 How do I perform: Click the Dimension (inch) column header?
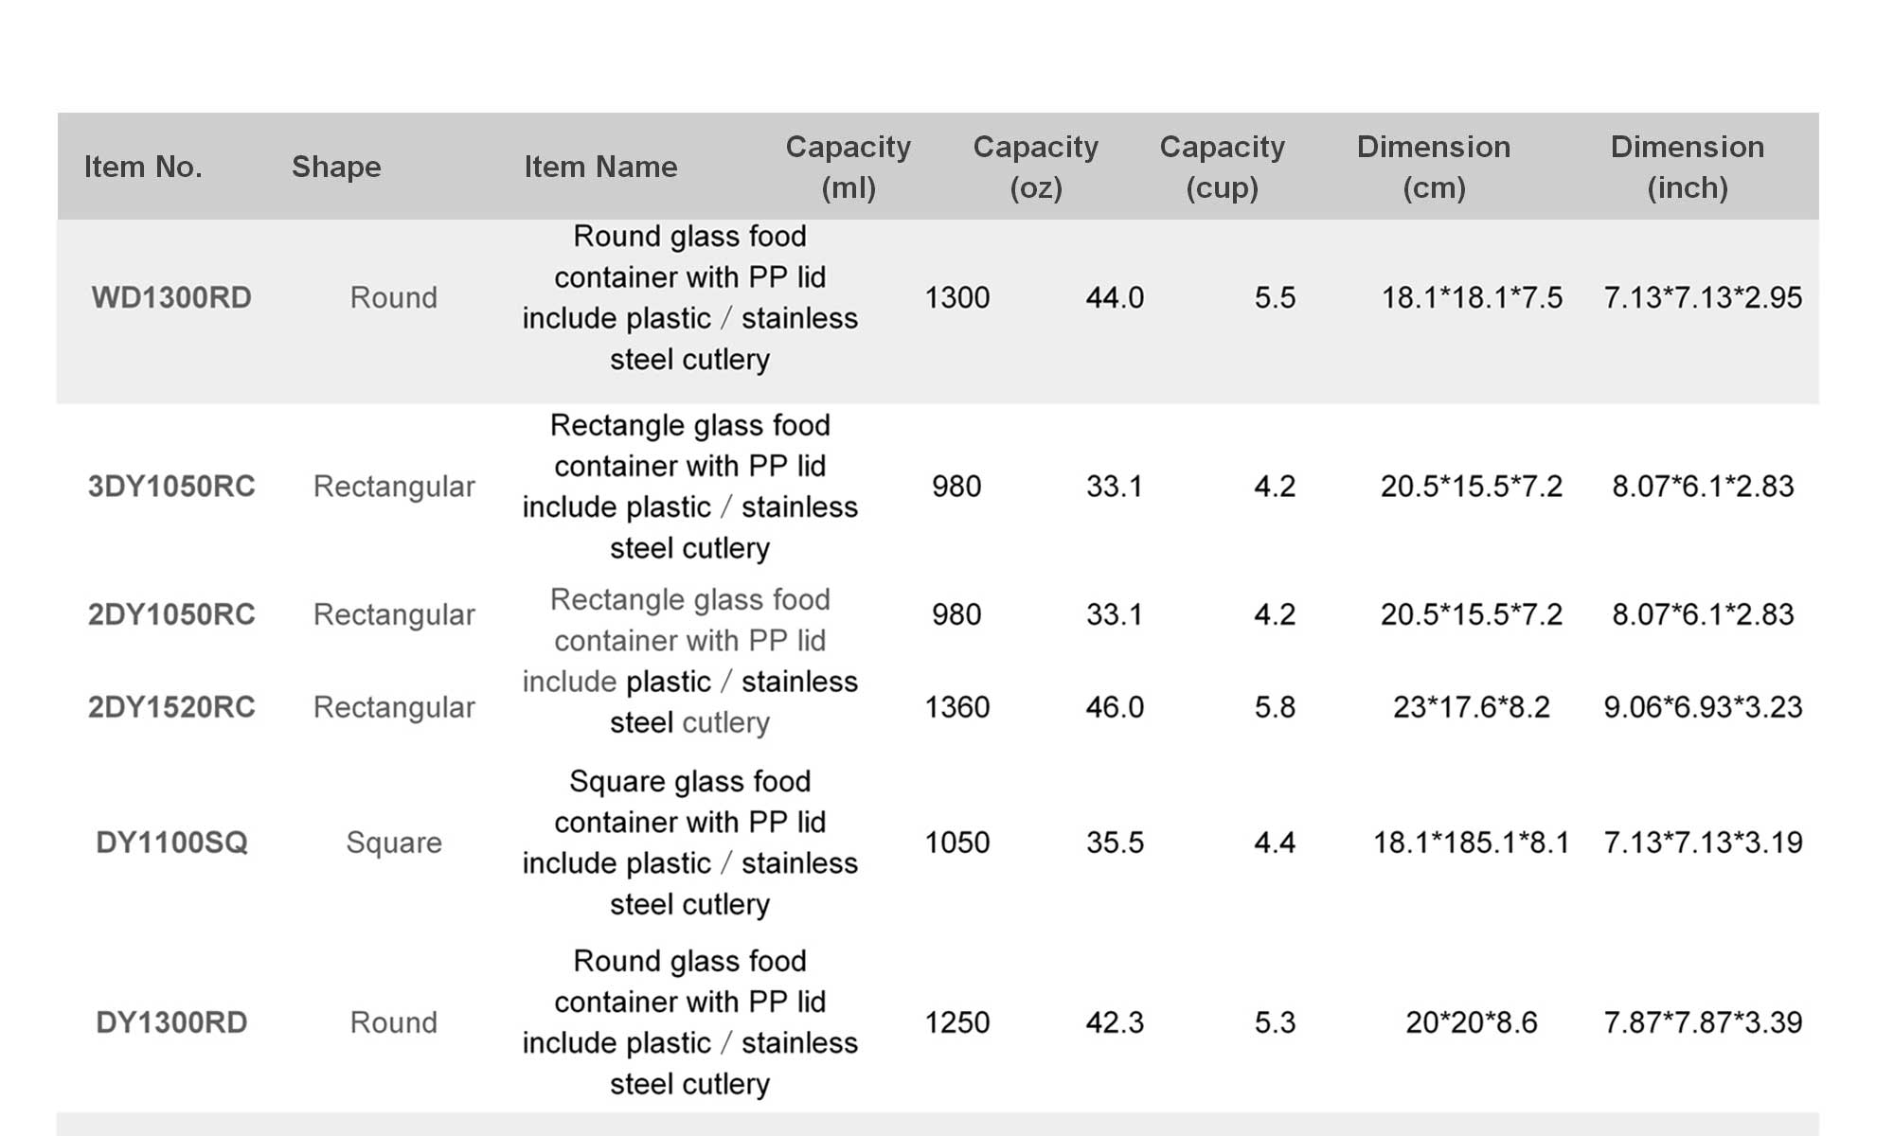pyautogui.click(x=1687, y=167)
